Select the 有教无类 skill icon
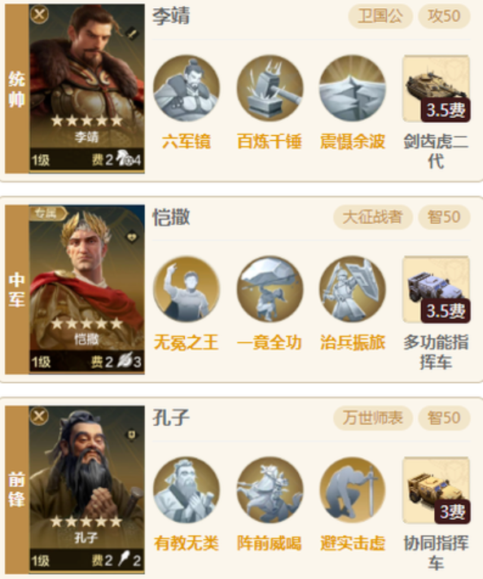This screenshot has width=483, height=579. point(187,490)
